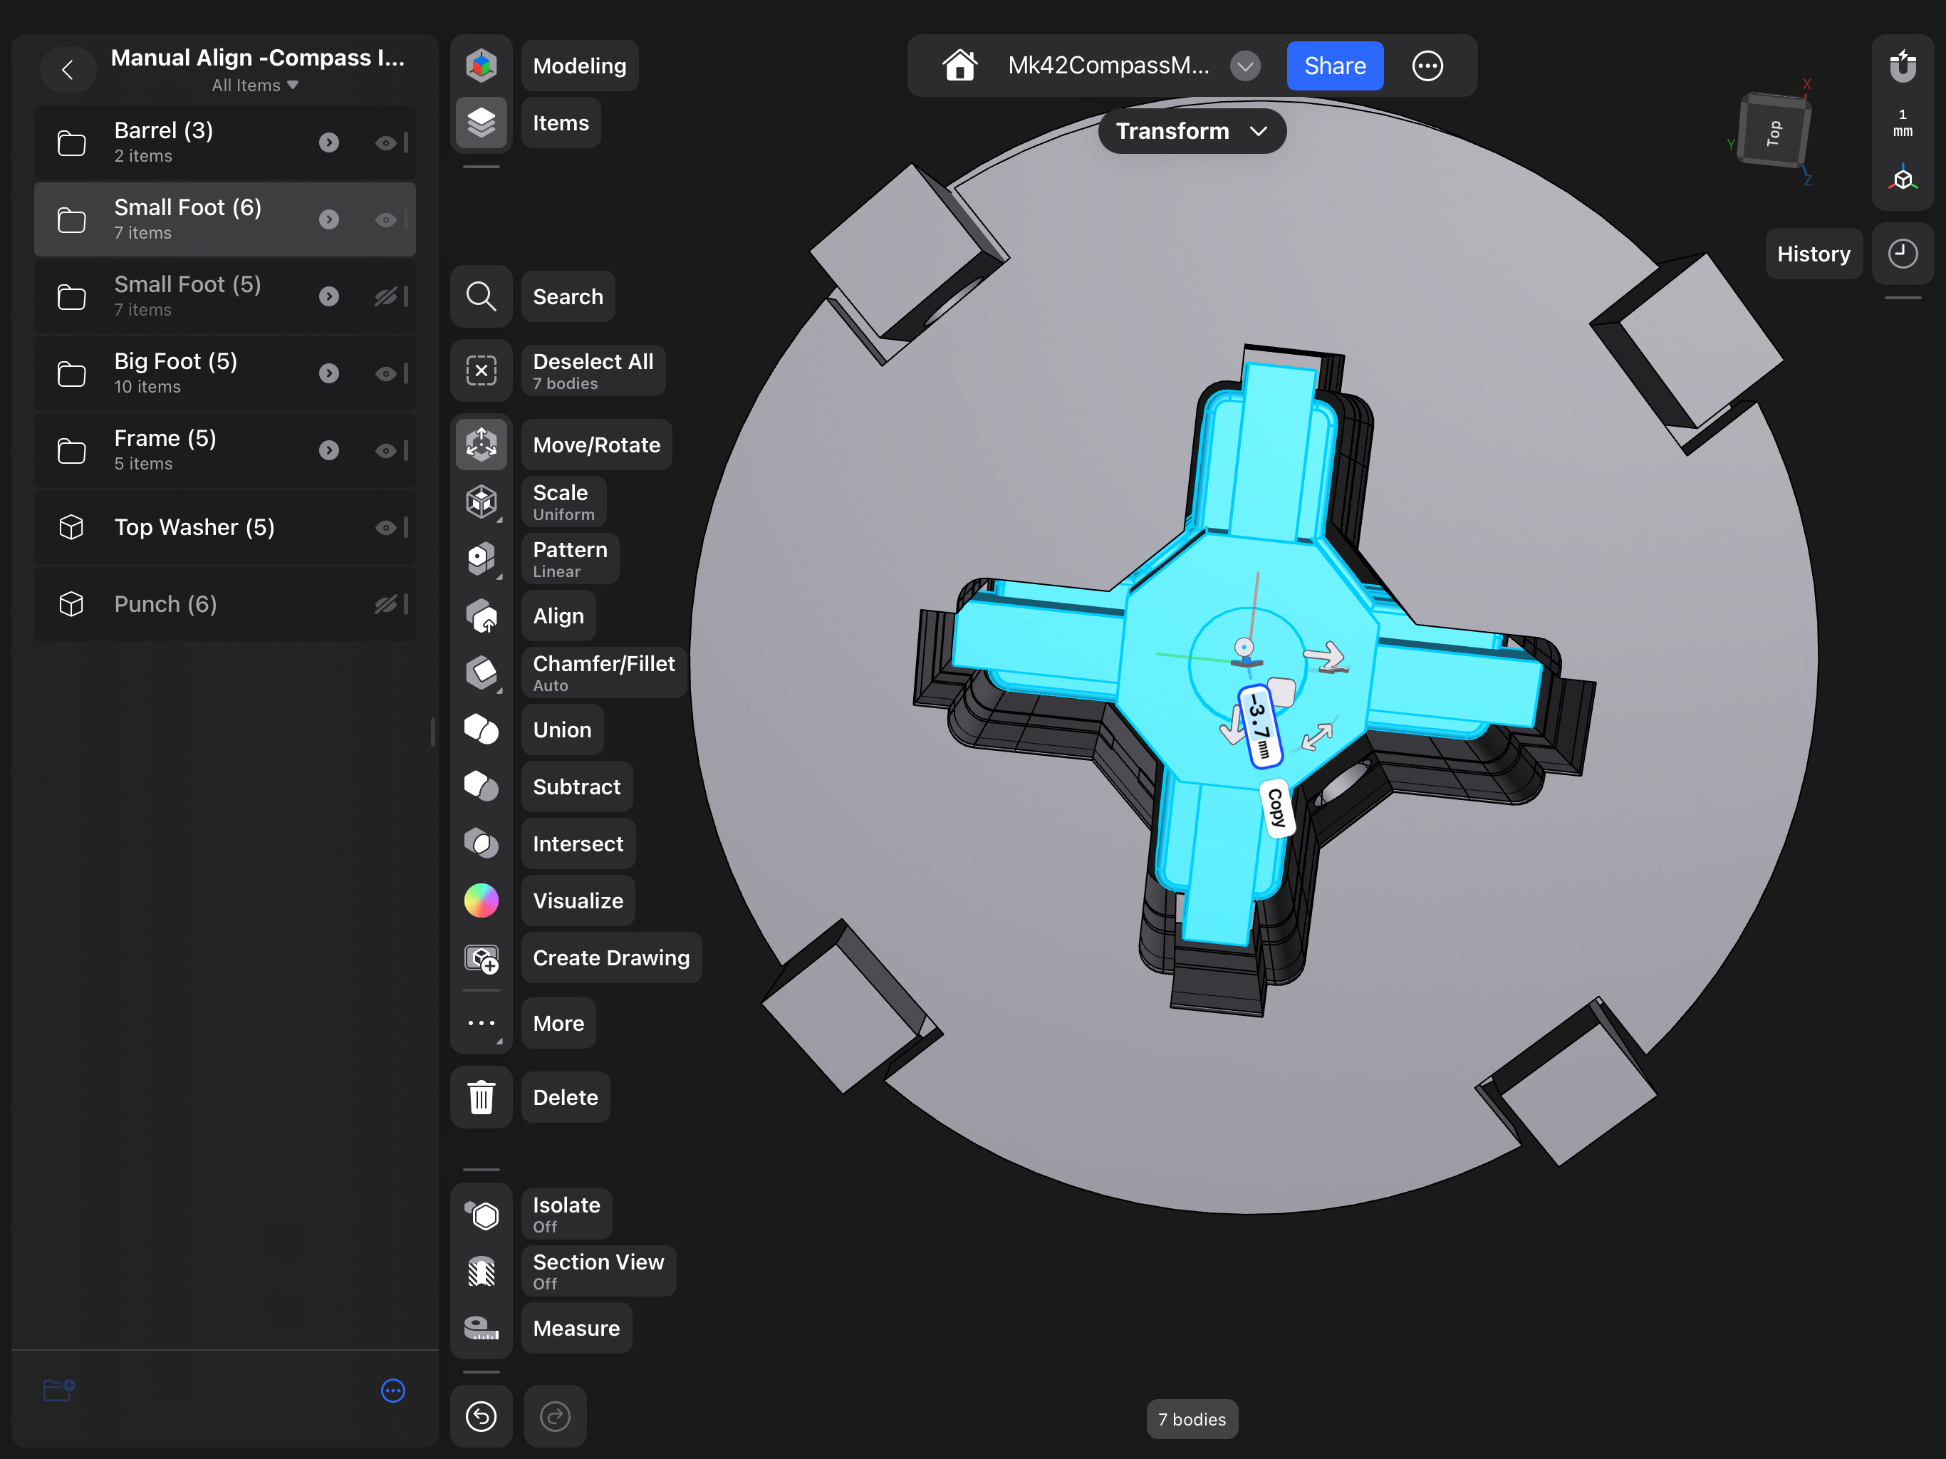Click the Measure tape icon

pos(482,1329)
